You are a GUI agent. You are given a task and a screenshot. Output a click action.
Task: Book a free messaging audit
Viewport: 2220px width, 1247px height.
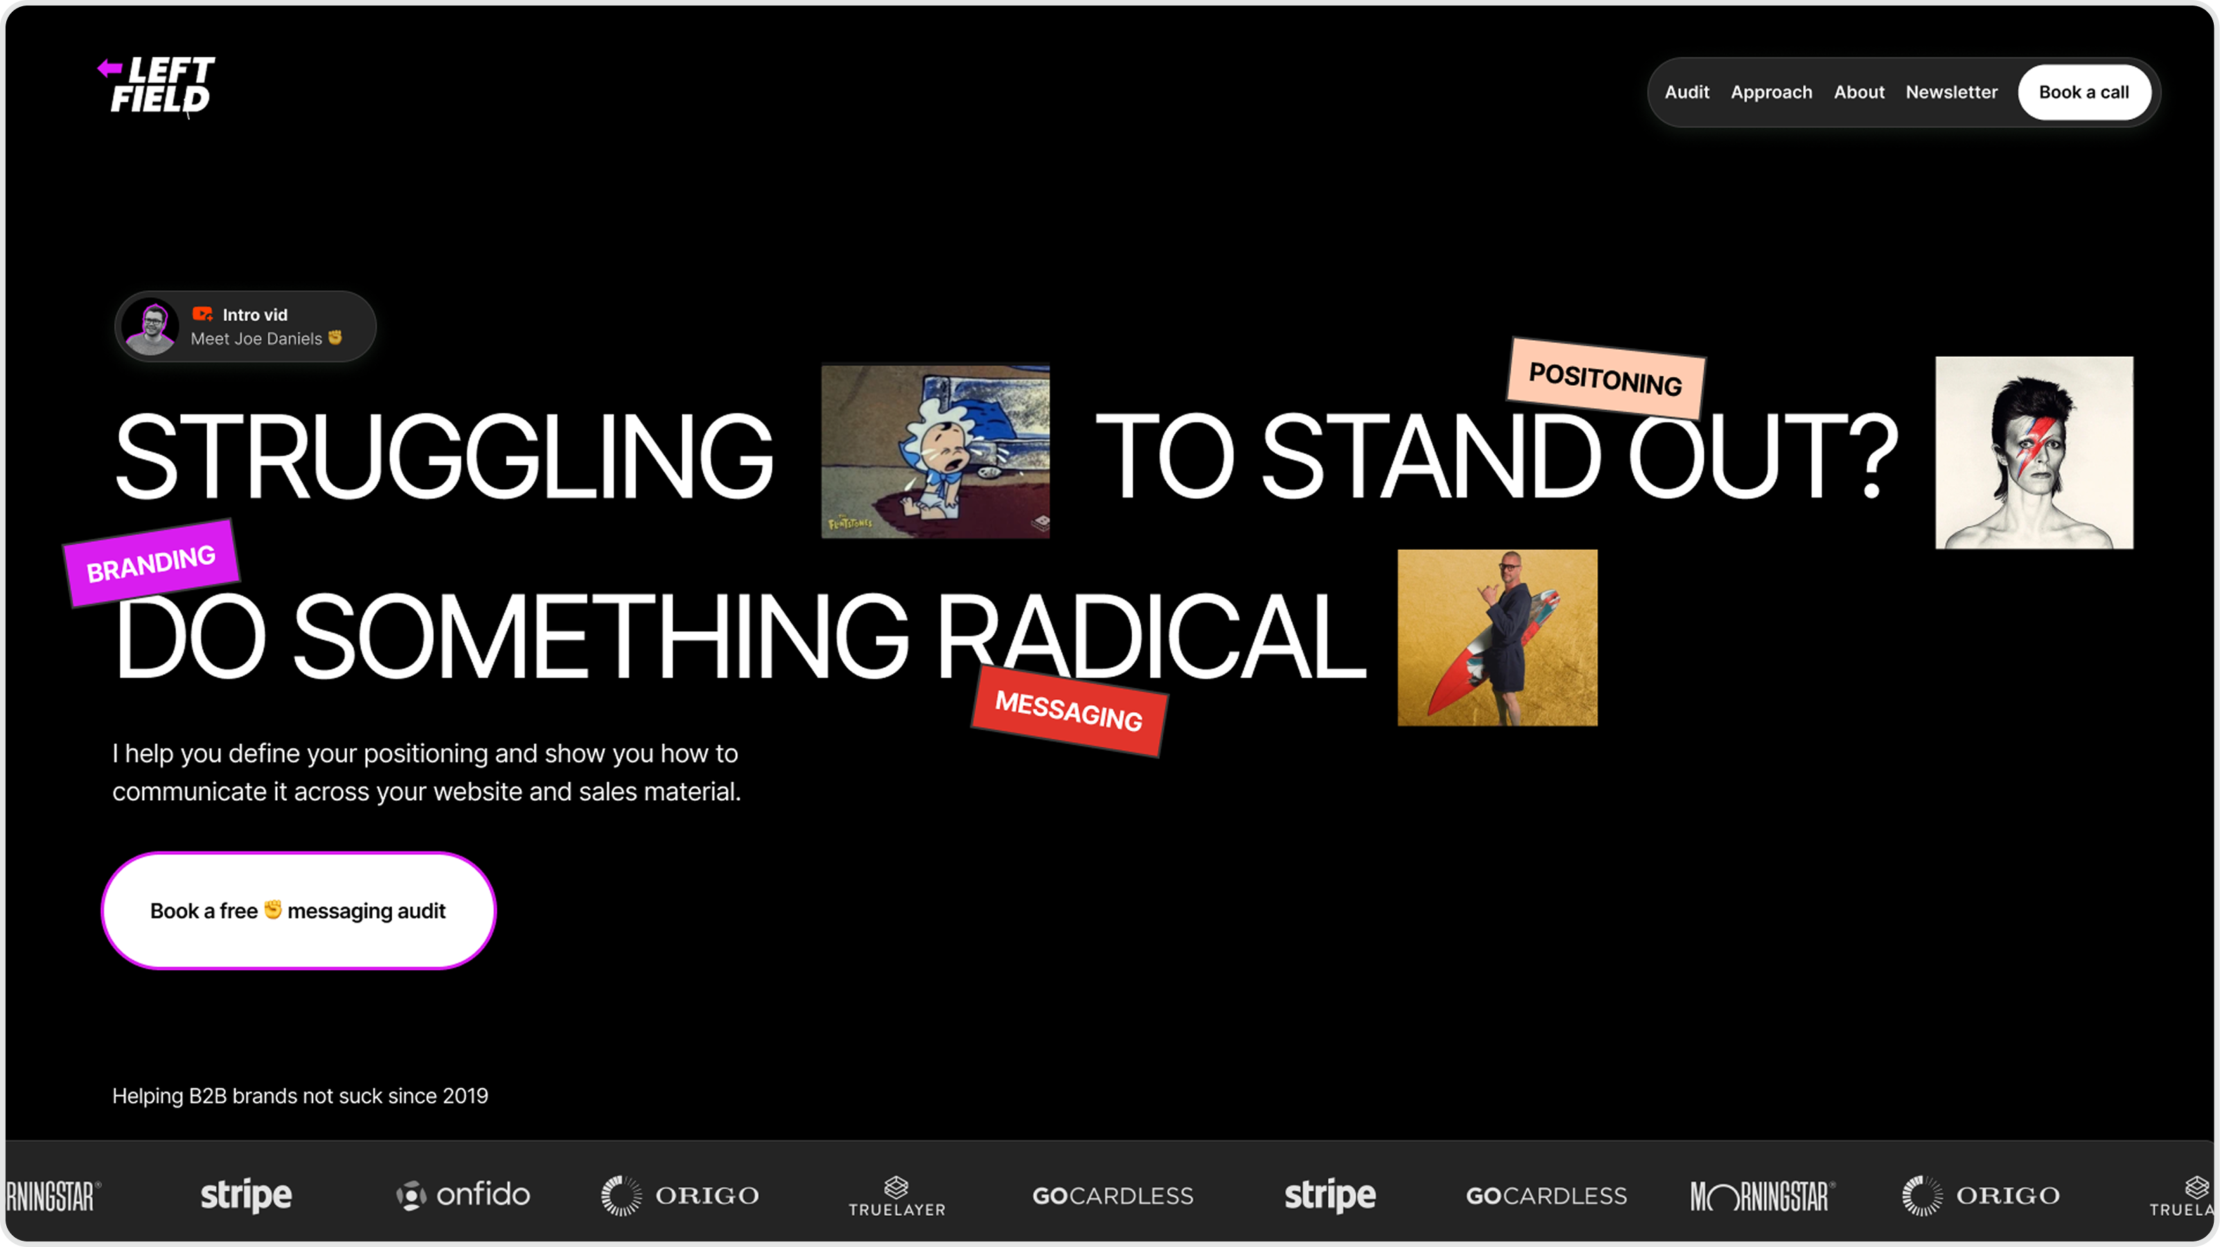pyautogui.click(x=298, y=911)
